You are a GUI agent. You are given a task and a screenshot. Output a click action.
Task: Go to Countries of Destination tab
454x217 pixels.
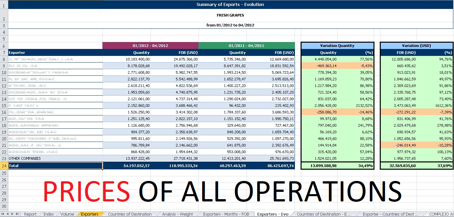click(x=130, y=214)
